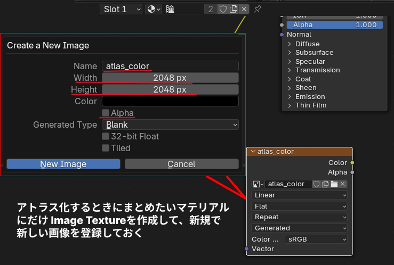Viewport: 394px width, 265px height.
Task: Click the material browse sphere icon
Action: tap(154, 9)
